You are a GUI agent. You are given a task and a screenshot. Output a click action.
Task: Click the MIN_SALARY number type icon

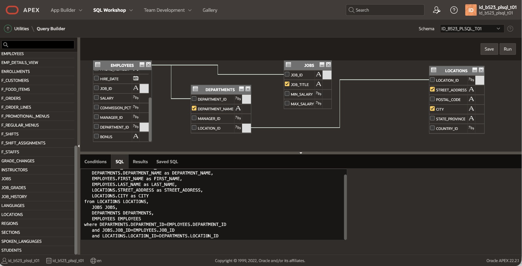pos(319,94)
